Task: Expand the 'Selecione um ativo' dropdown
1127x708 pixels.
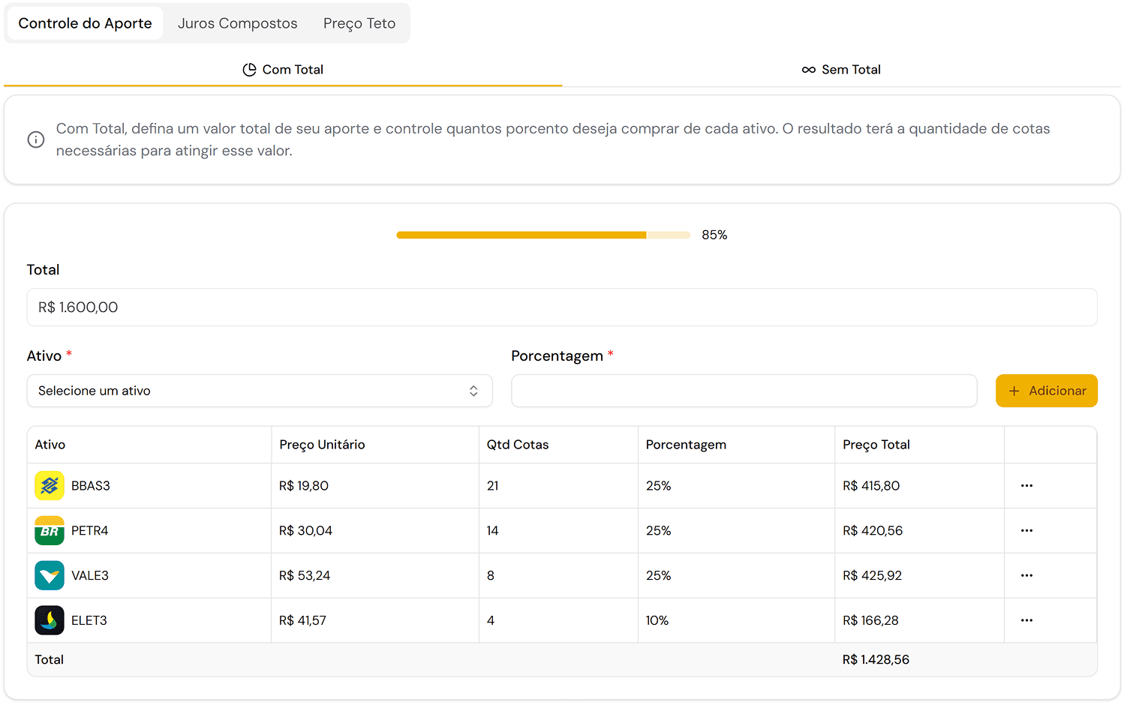Action: 248,391
